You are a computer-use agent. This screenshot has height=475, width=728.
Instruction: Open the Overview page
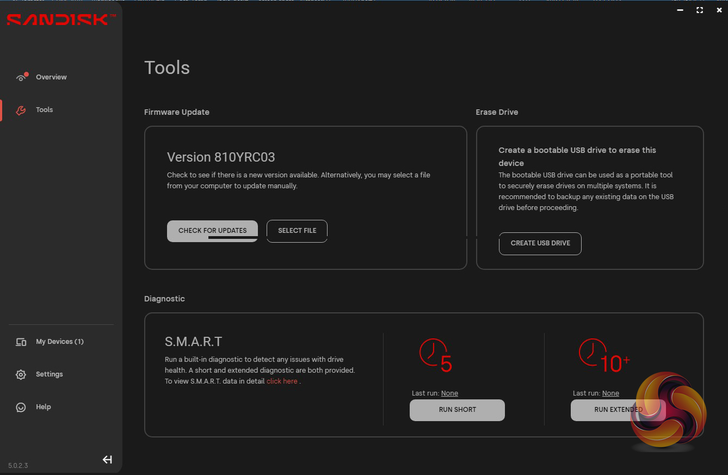click(51, 77)
